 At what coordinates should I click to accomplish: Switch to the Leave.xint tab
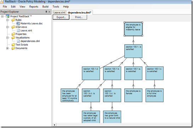tap(59, 12)
